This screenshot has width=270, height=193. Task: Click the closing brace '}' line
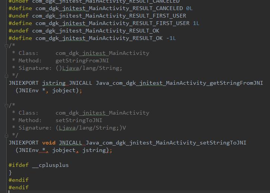(10, 172)
